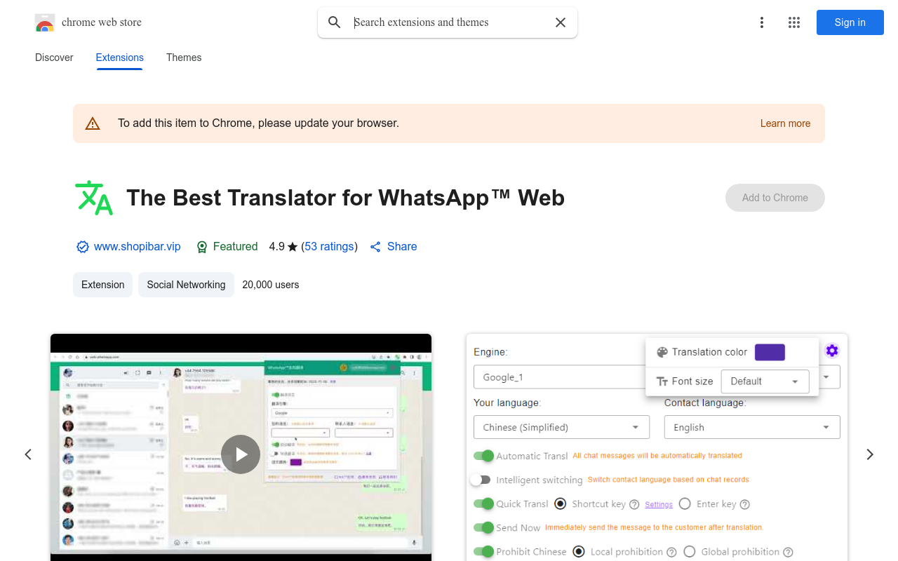The image size is (898, 561).
Task: Toggle the Quick Transl switch
Action: point(483,503)
